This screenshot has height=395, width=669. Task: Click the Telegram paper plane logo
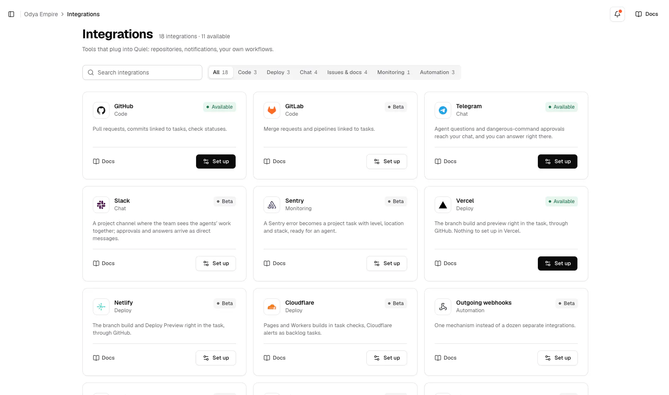[443, 110]
